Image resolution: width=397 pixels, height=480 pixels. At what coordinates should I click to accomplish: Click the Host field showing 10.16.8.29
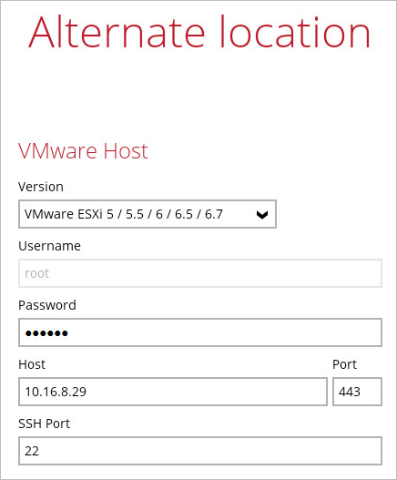[173, 392]
